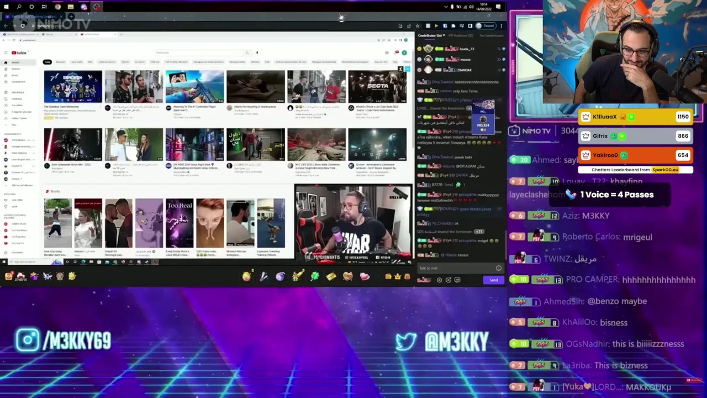The width and height of the screenshot is (707, 398).
Task: Click the chat message from PRO CAMPER
Action: 602,280
